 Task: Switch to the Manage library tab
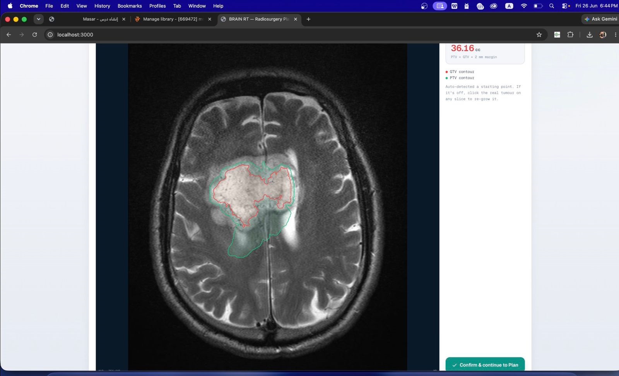coord(173,19)
